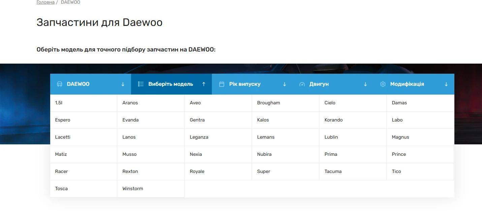The height and width of the screenshot is (211, 482).
Task: Select the Korando model
Action: click(x=353, y=120)
